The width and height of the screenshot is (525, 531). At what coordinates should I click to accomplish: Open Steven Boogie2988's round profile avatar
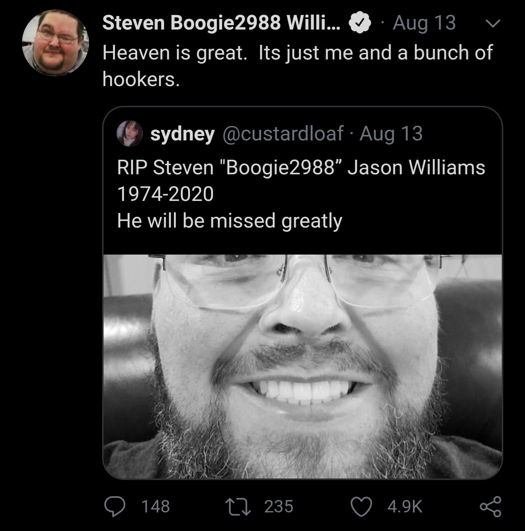(x=55, y=42)
